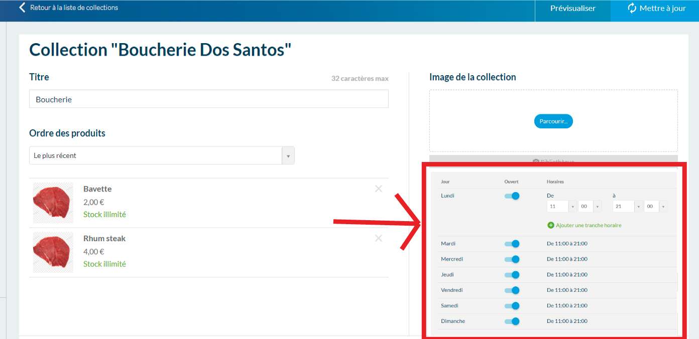This screenshot has height=339, width=699.
Task: Click the Samedi hours De 11:00 à 21:00
Action: pyautogui.click(x=567, y=306)
